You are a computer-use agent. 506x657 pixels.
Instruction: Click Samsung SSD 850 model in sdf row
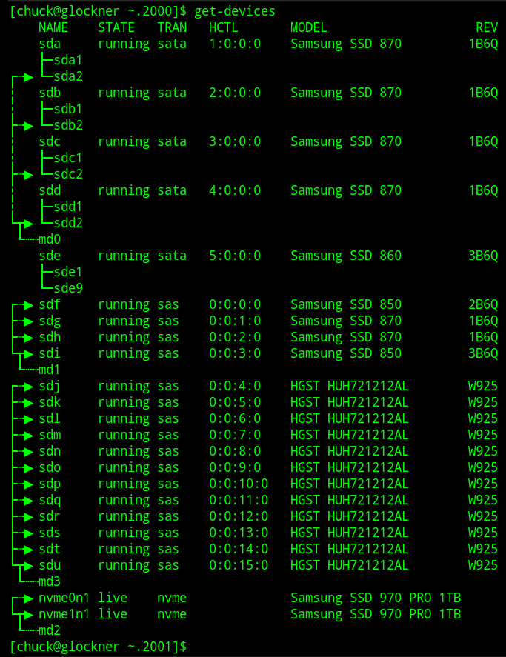coord(346,304)
